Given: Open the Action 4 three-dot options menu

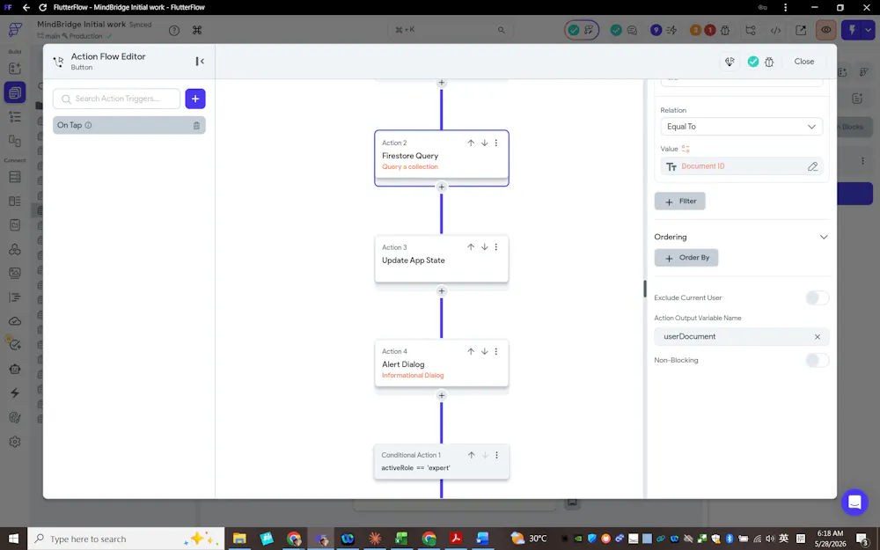Looking at the screenshot, I should [496, 351].
